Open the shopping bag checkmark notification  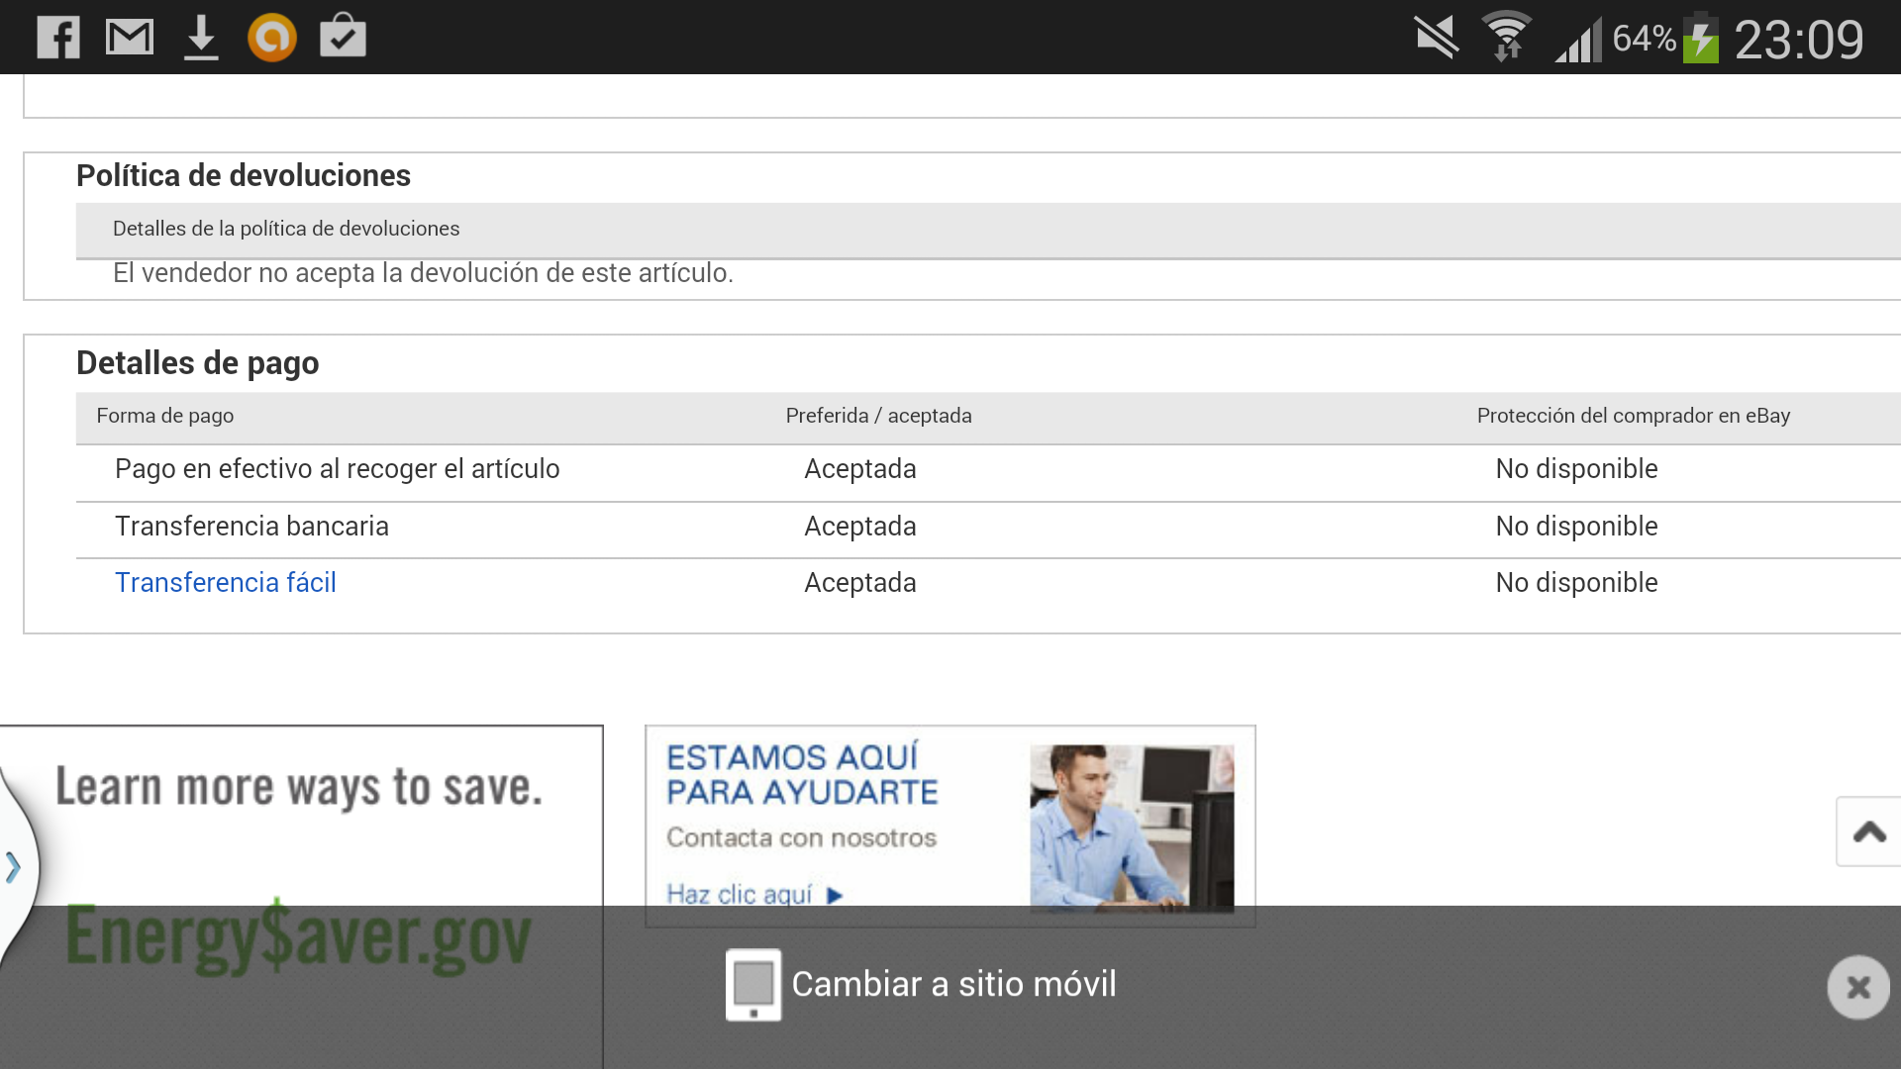[x=343, y=37]
